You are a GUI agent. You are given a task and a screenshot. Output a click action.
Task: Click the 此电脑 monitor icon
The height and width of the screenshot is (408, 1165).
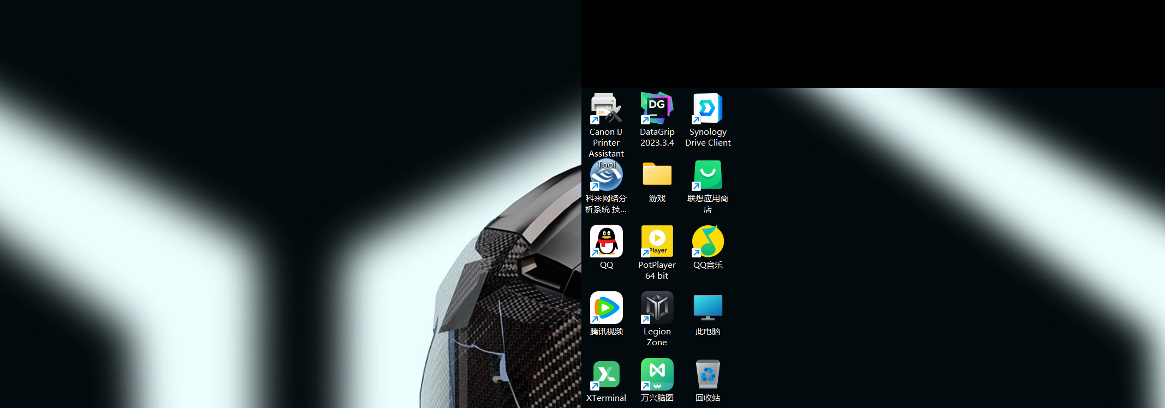[x=708, y=308]
